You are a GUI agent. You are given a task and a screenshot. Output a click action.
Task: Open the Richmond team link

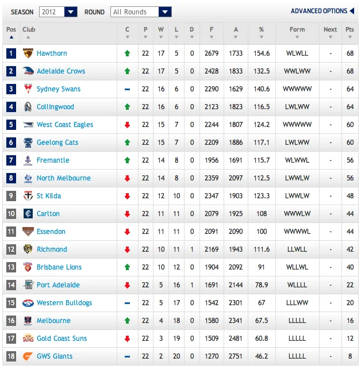pos(52,249)
